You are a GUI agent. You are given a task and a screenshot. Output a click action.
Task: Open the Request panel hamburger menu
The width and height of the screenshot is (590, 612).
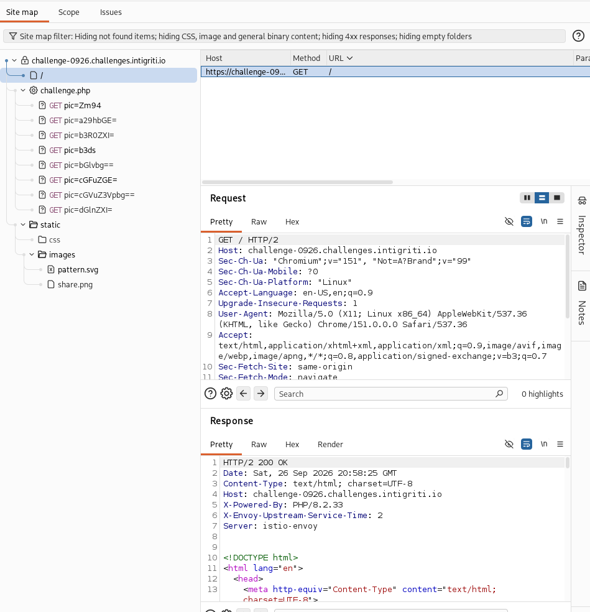point(560,221)
